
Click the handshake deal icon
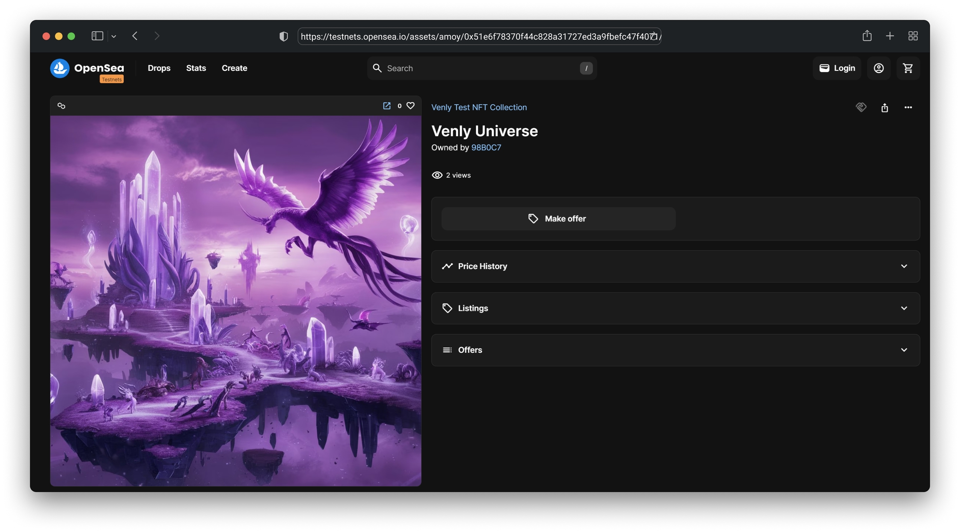(861, 107)
